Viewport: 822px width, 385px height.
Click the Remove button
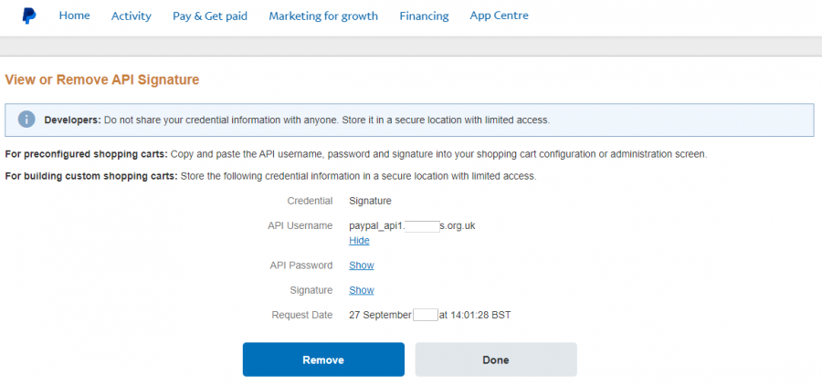tap(323, 359)
